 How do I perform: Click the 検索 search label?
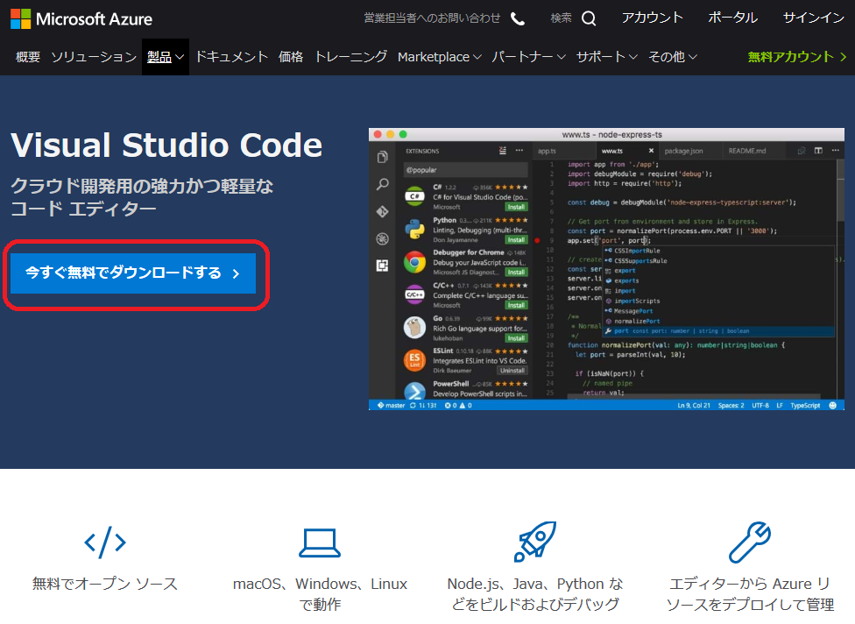tap(561, 18)
